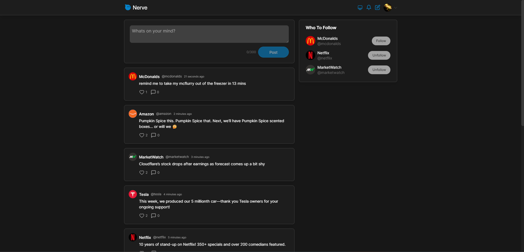
Task: Click the 'Who To Follow' heading
Action: click(x=321, y=28)
